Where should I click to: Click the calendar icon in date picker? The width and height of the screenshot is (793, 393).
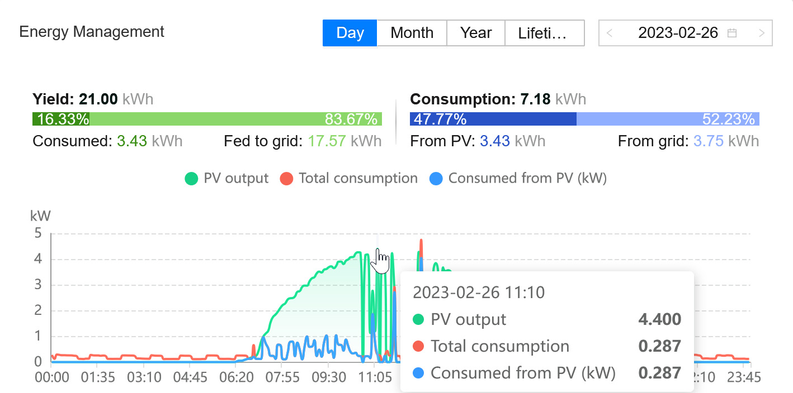pos(731,33)
